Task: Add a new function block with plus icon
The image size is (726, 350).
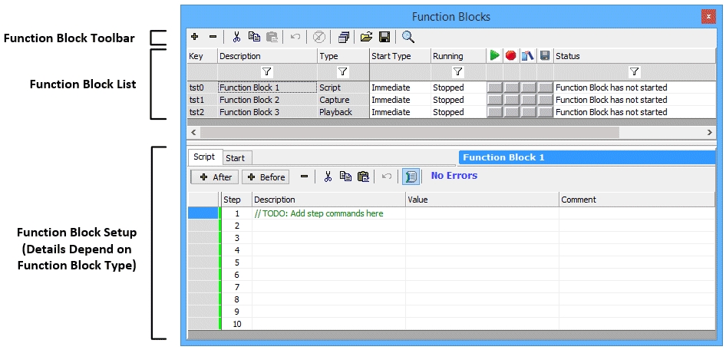Action: [195, 36]
